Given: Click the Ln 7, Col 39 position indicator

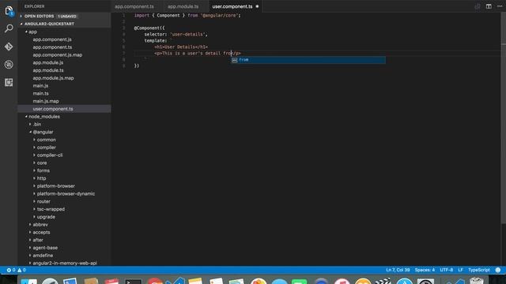Looking at the screenshot, I should pos(398,270).
